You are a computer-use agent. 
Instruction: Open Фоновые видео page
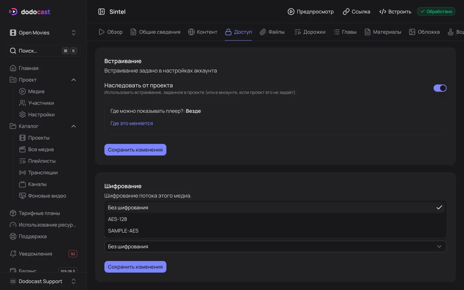pos(48,196)
